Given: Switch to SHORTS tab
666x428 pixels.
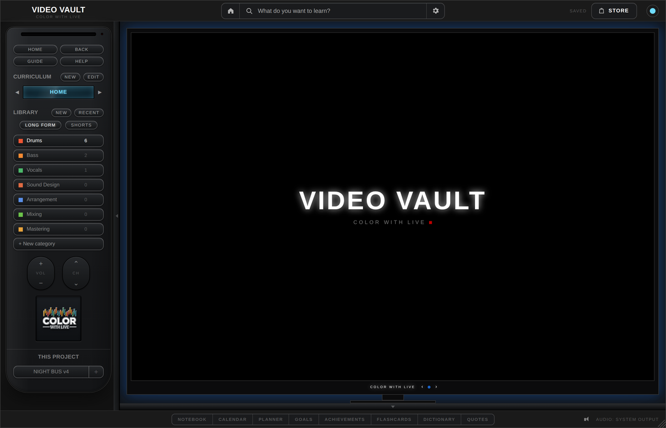Looking at the screenshot, I should coord(81,125).
